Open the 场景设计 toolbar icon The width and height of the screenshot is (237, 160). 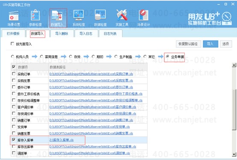click(x=143, y=18)
